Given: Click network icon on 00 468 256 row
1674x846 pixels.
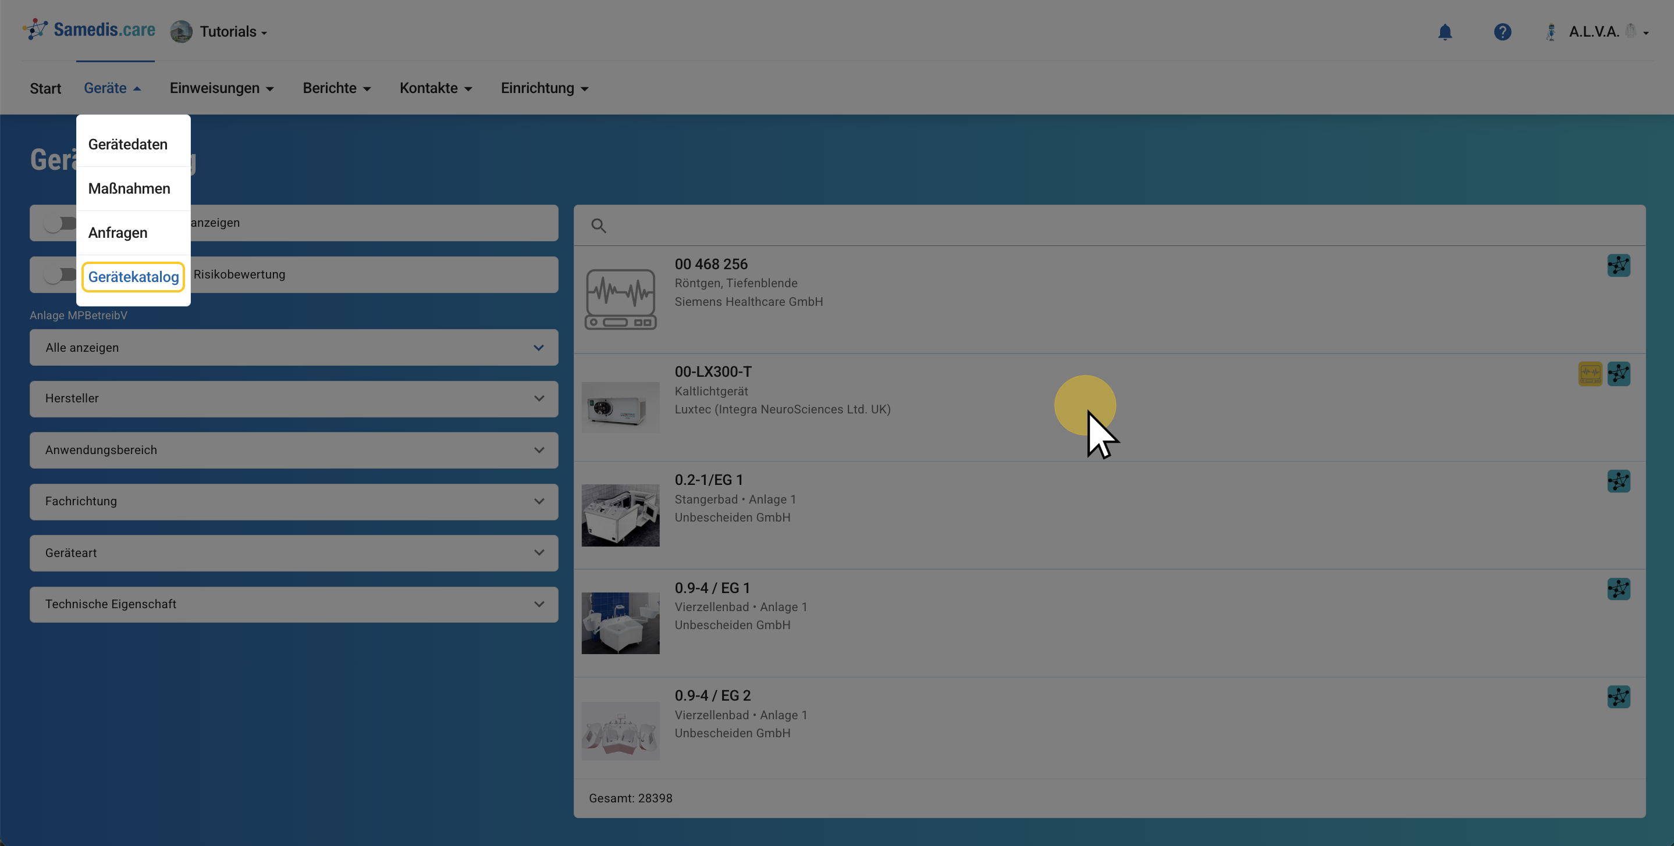Looking at the screenshot, I should point(1618,266).
